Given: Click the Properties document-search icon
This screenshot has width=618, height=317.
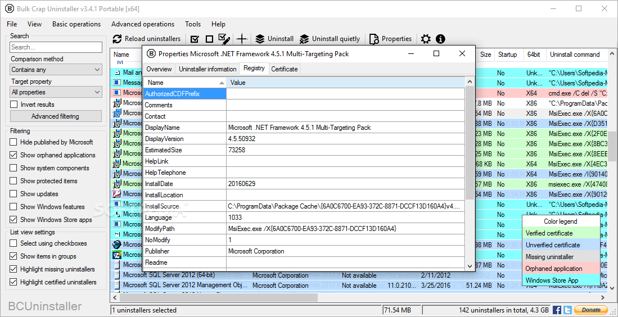Looking at the screenshot, I should (375, 39).
